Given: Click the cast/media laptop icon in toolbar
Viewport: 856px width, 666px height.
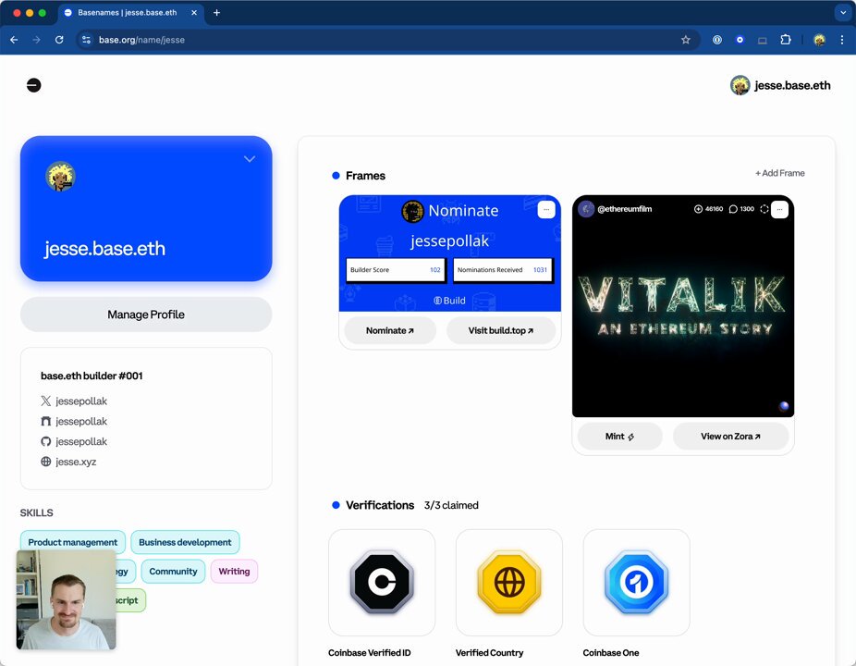Looking at the screenshot, I should point(763,40).
